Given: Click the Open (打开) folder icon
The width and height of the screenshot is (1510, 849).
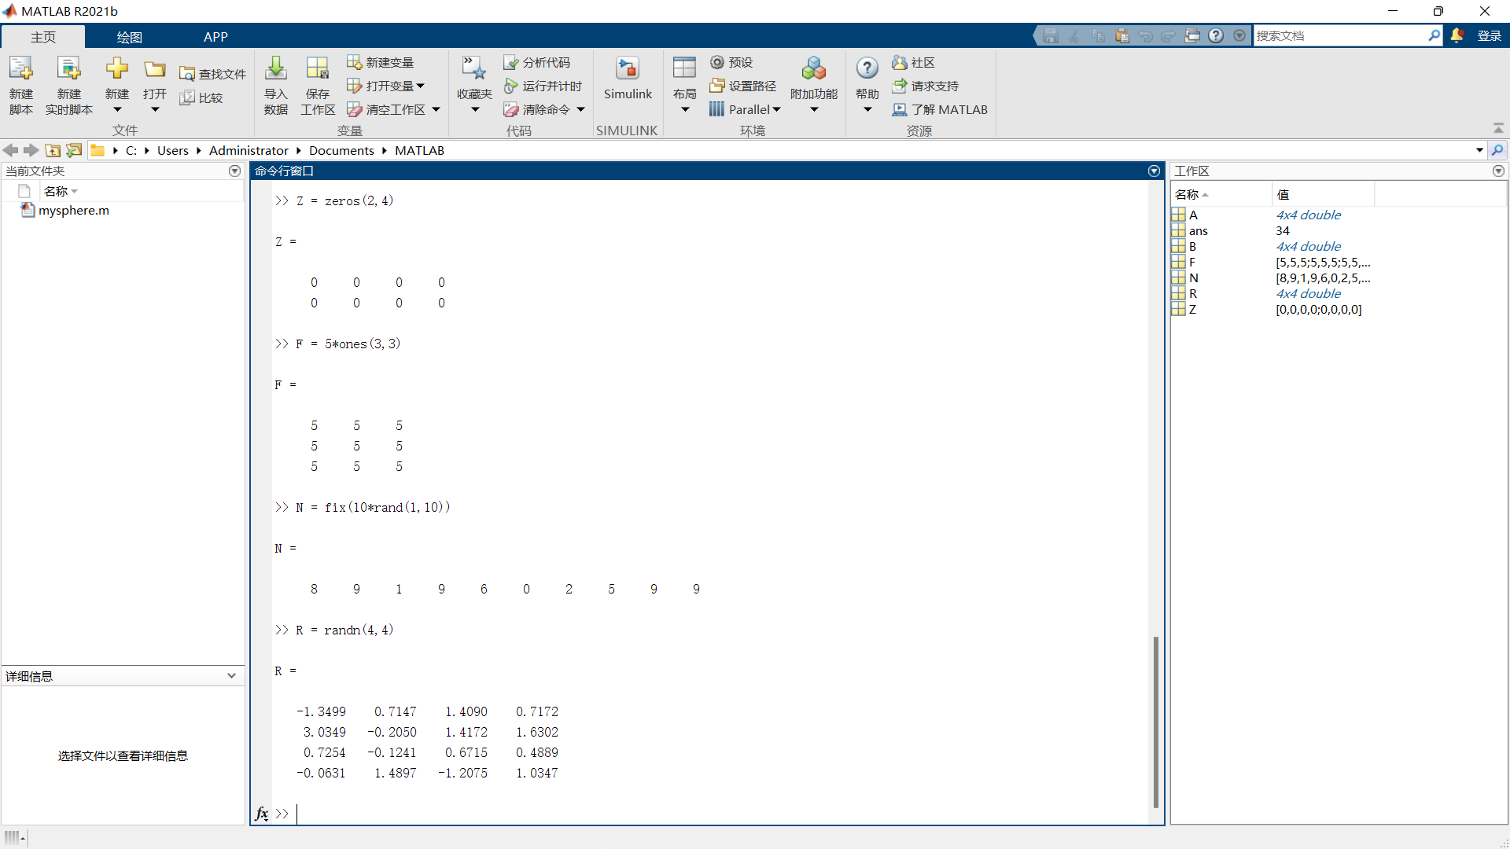Looking at the screenshot, I should coord(155,69).
